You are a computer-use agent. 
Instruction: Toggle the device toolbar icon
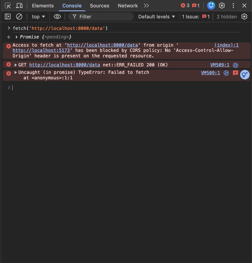tap(19, 5)
